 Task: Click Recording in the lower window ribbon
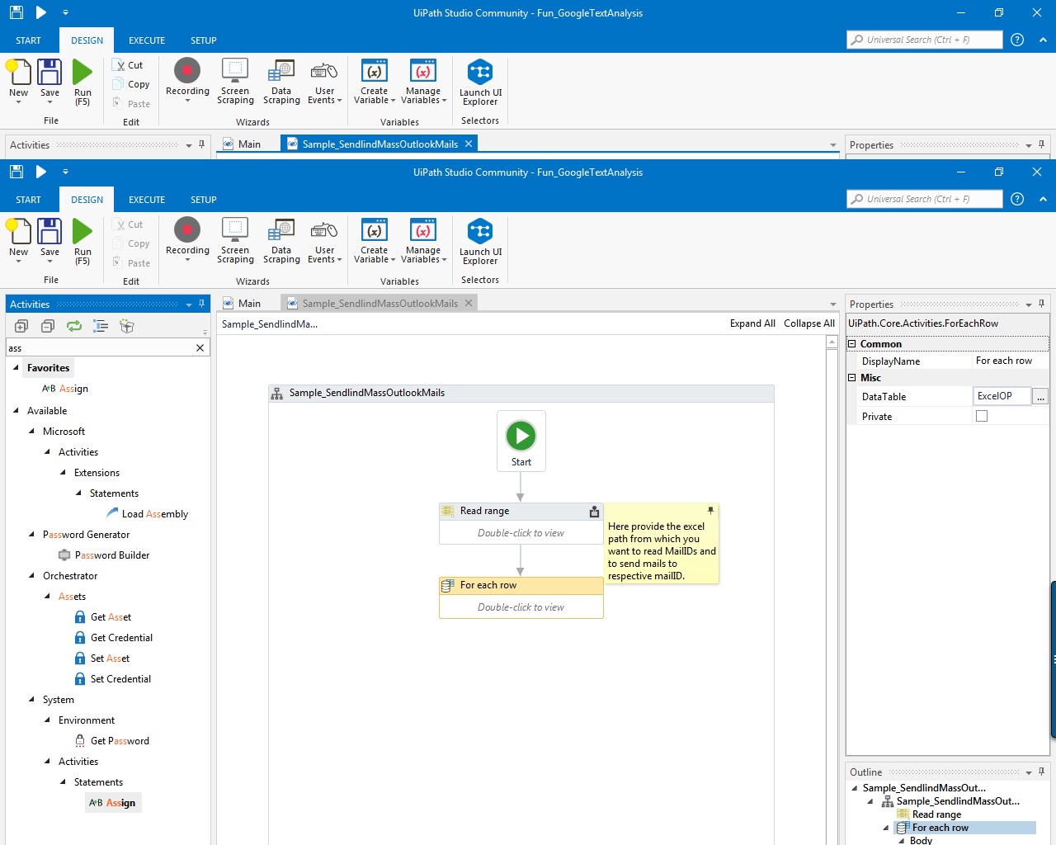pyautogui.click(x=187, y=240)
